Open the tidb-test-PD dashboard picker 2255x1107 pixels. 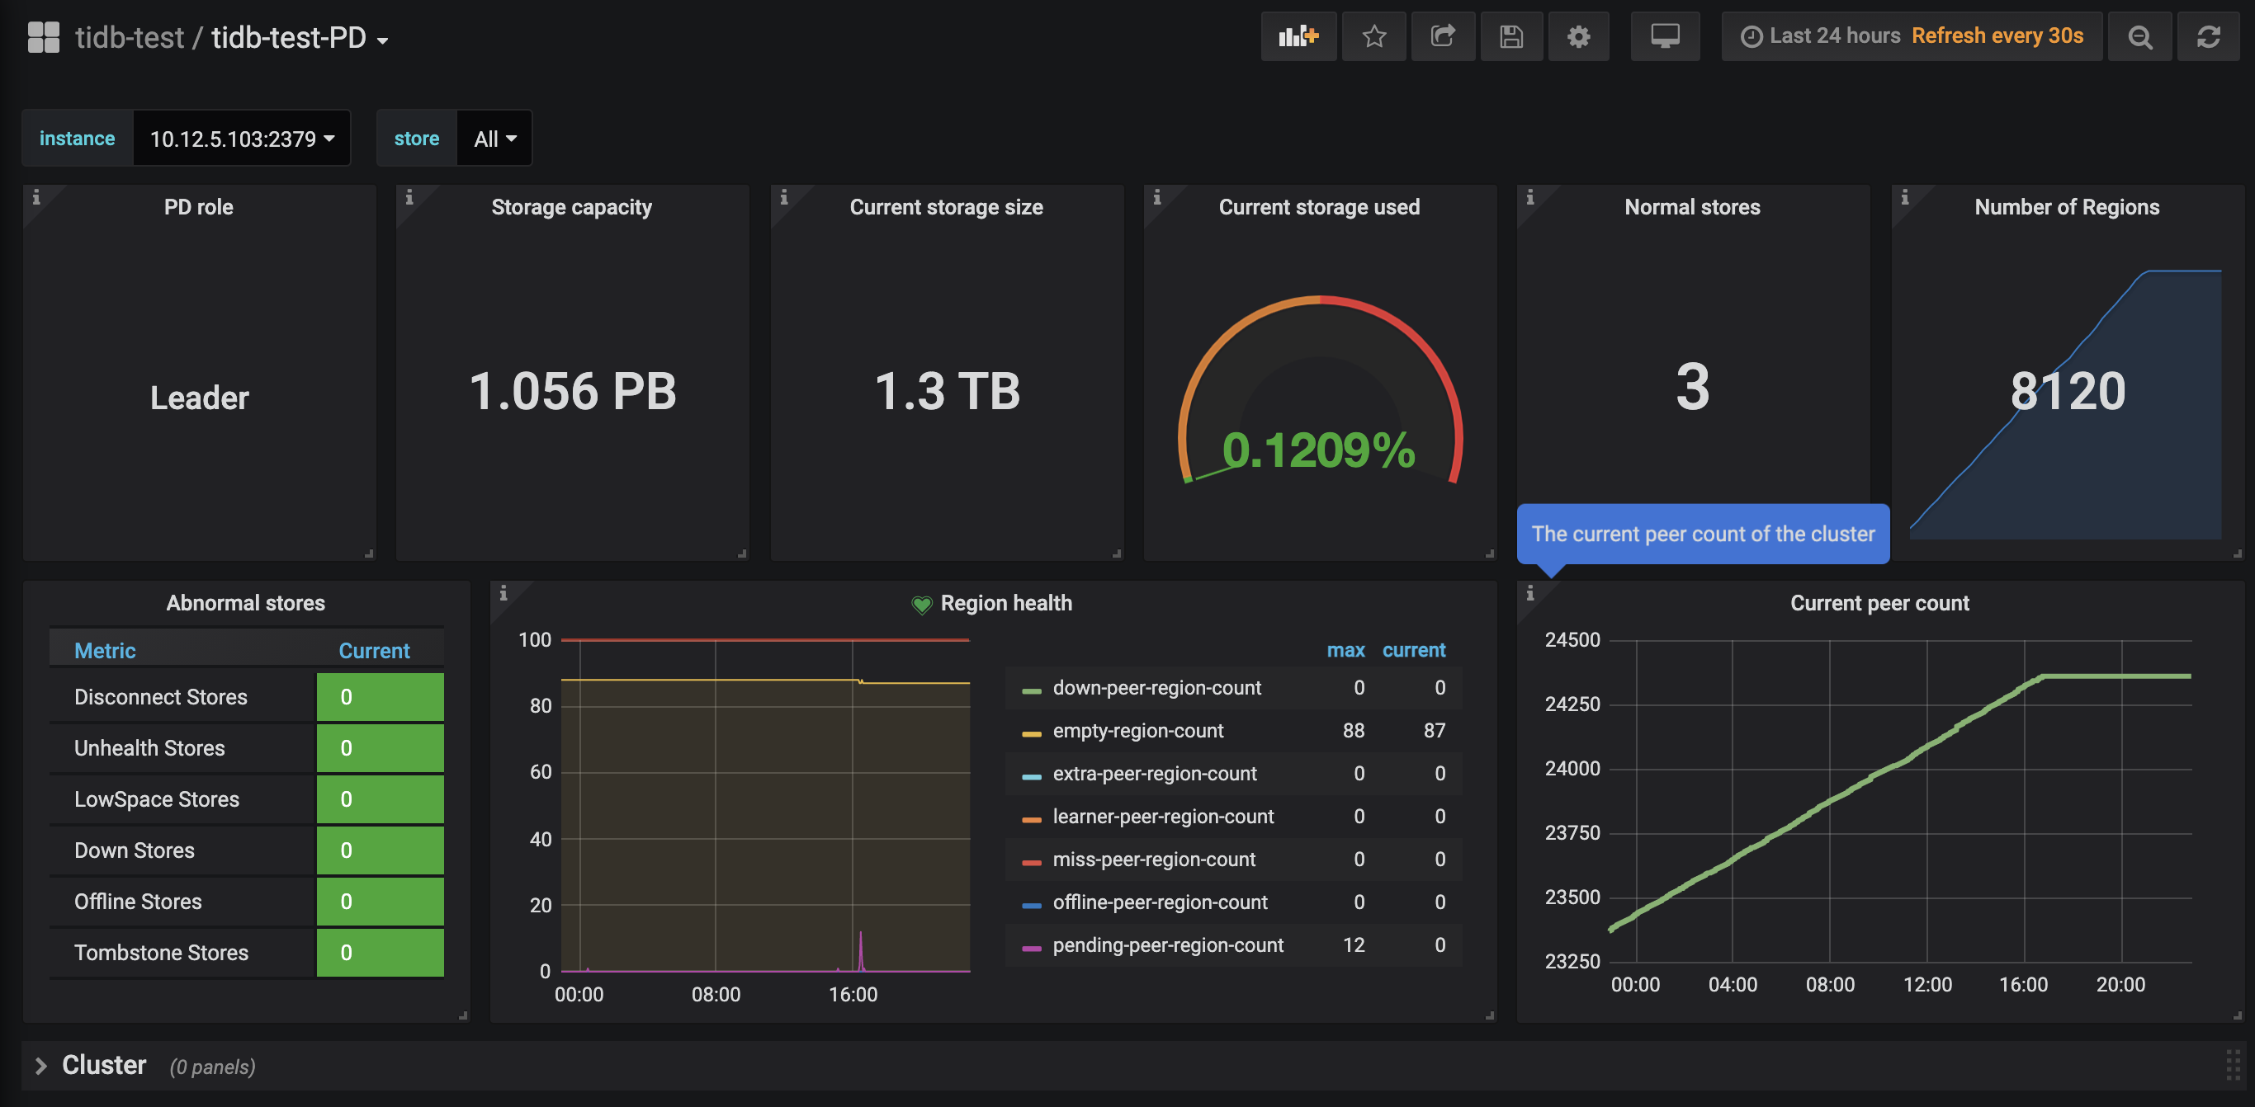300,38
